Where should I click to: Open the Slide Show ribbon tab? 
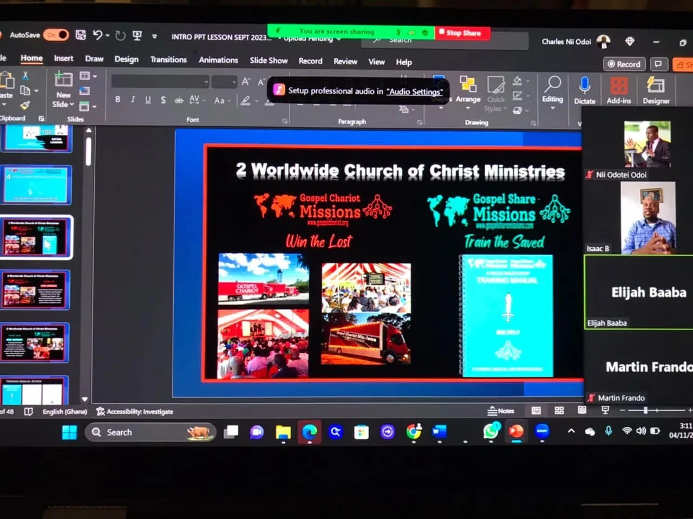coord(269,61)
